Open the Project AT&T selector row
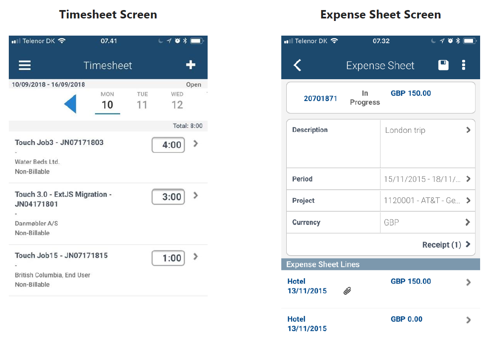 (x=427, y=201)
